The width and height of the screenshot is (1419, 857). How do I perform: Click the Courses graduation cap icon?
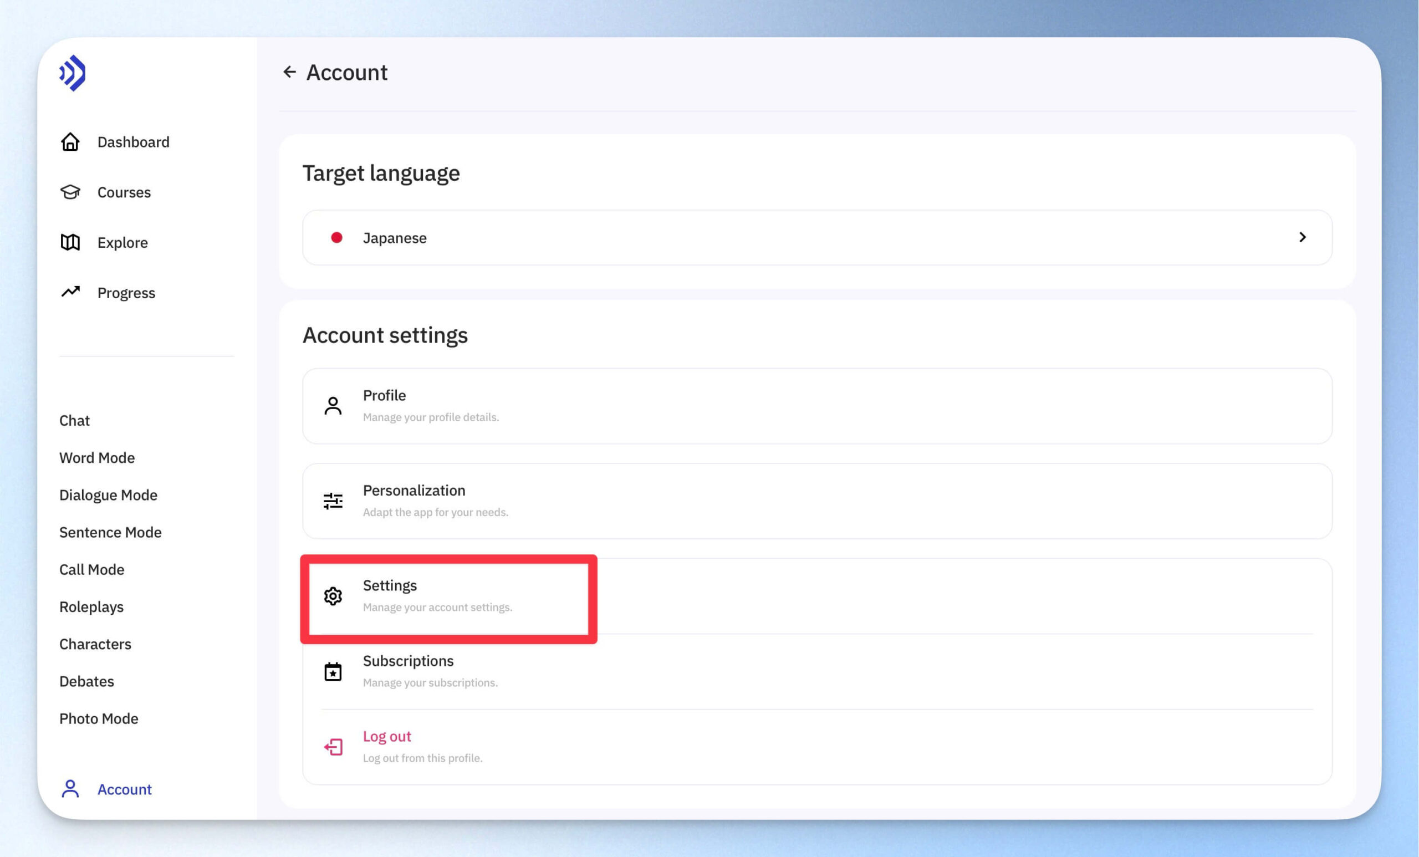(70, 192)
